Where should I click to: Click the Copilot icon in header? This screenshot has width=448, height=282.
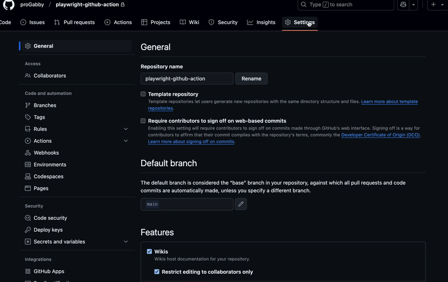click(x=403, y=4)
